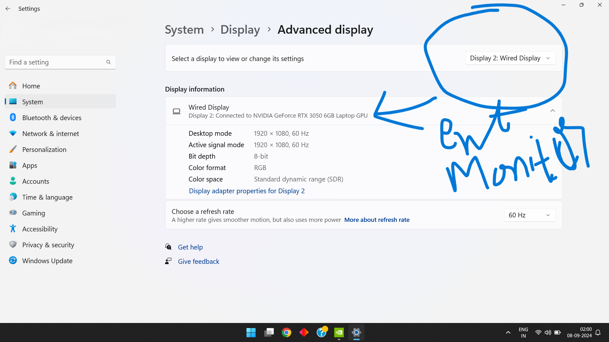The width and height of the screenshot is (609, 342).
Task: Click the volume speaker icon in tray
Action: (548, 332)
